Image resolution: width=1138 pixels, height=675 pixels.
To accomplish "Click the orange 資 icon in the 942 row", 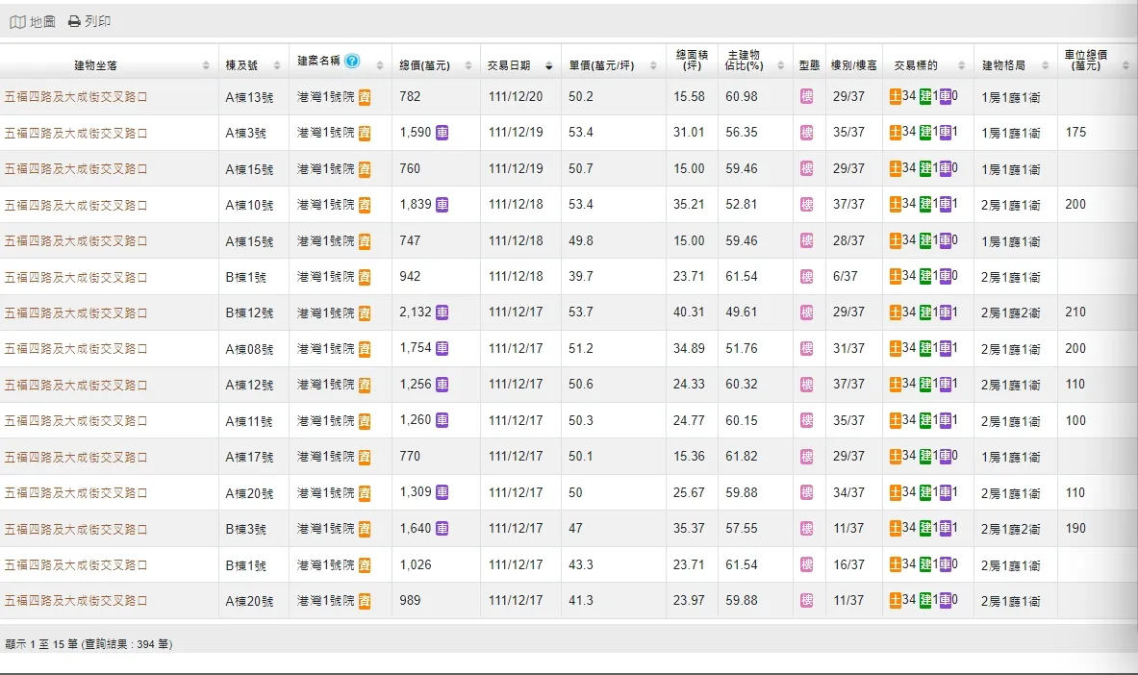I will (365, 277).
